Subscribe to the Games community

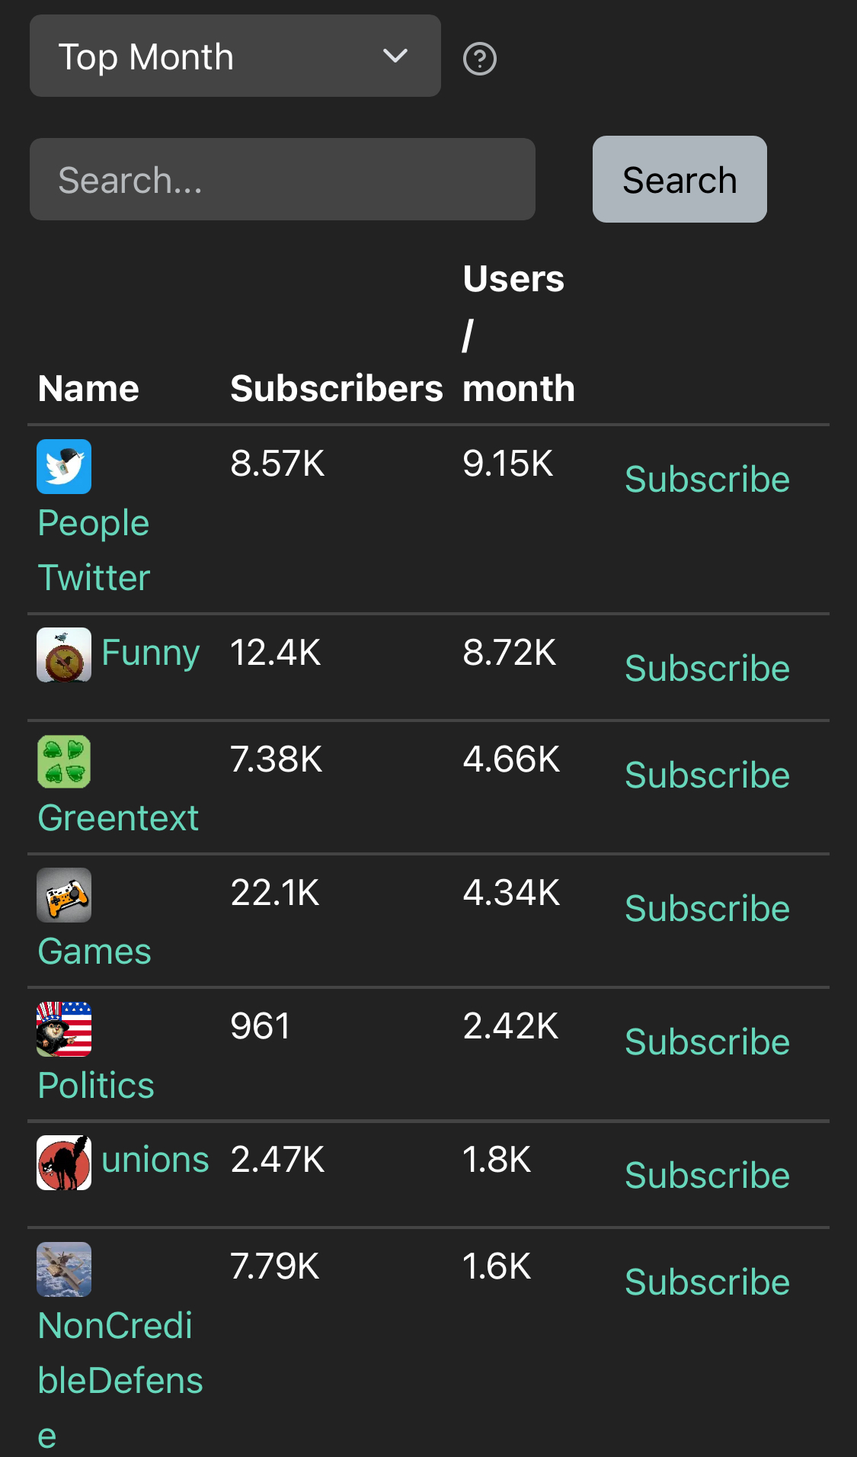pyautogui.click(x=707, y=909)
